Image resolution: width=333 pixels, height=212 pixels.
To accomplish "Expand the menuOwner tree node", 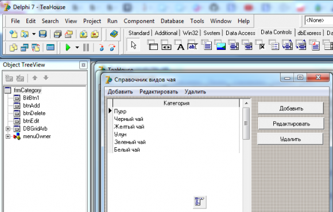I will coord(8,136).
